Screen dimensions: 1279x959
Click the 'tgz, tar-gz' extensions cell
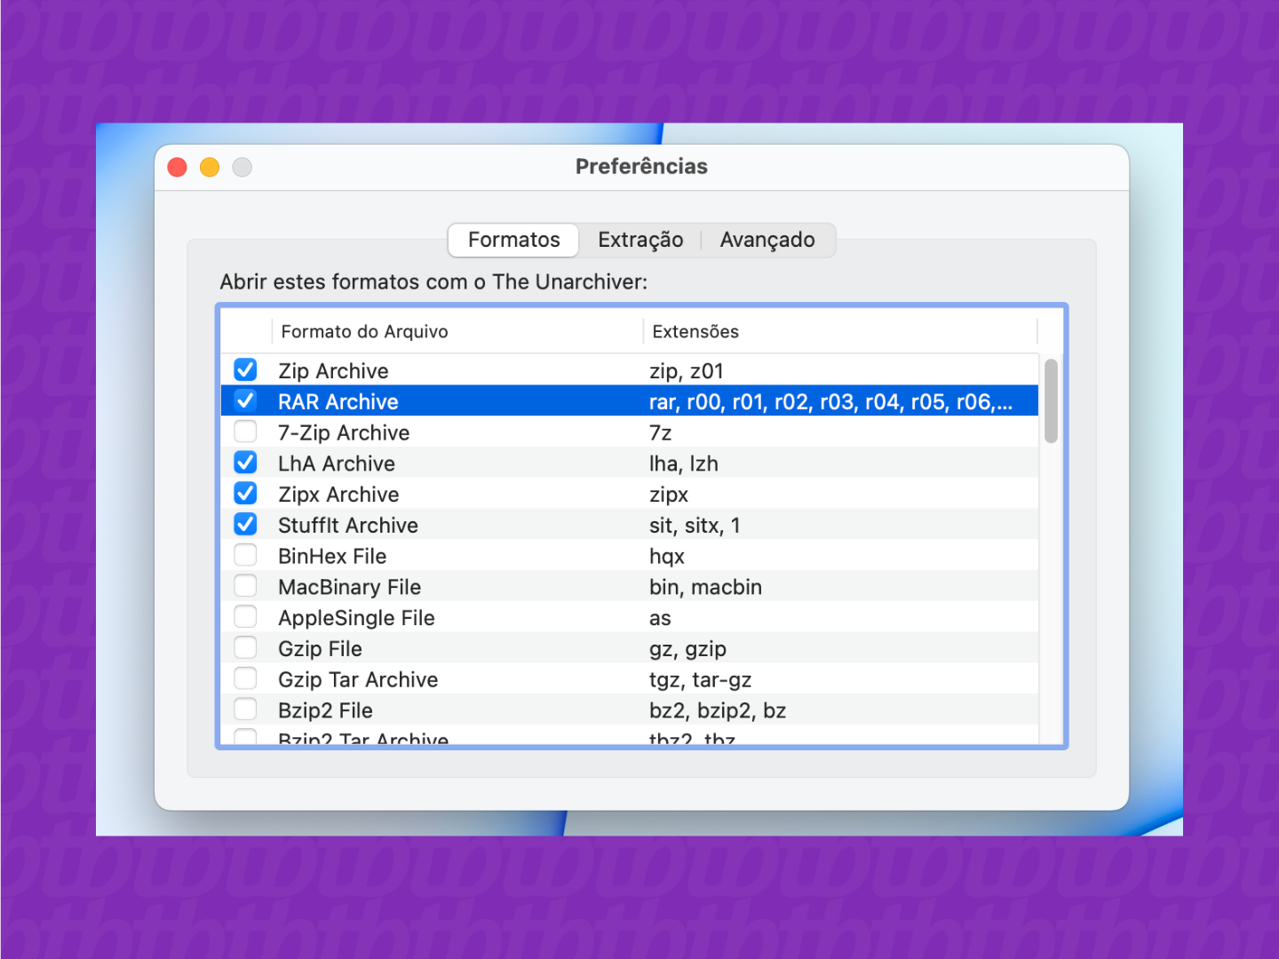(x=700, y=680)
